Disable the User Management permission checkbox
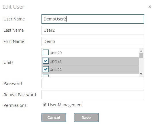157x127 pixels. pyautogui.click(x=45, y=105)
